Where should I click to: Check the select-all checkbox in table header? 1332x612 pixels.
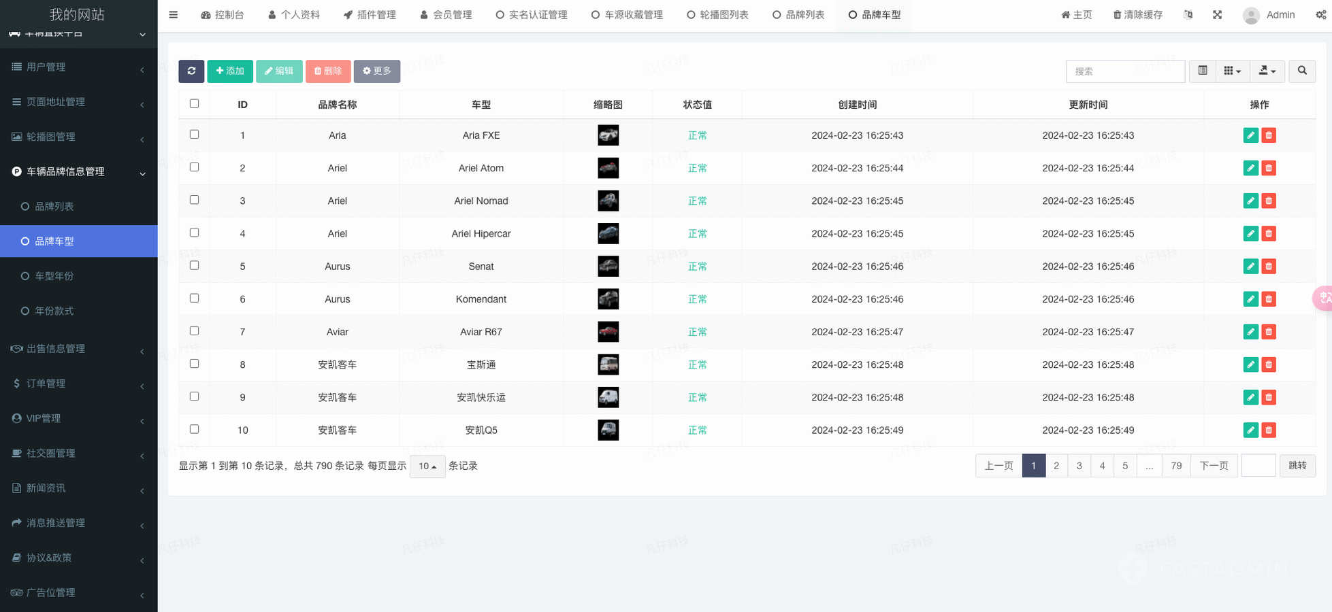pos(195,103)
